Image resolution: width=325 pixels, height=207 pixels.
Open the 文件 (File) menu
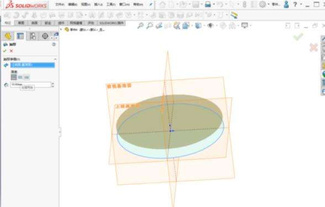click(x=60, y=4)
